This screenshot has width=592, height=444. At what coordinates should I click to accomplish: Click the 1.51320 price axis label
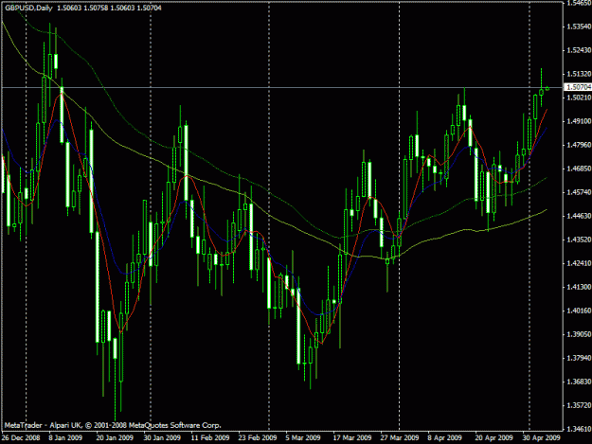[x=579, y=74]
